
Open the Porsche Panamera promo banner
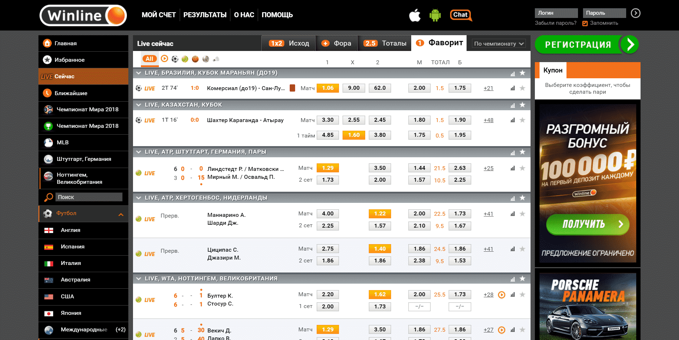point(588,306)
